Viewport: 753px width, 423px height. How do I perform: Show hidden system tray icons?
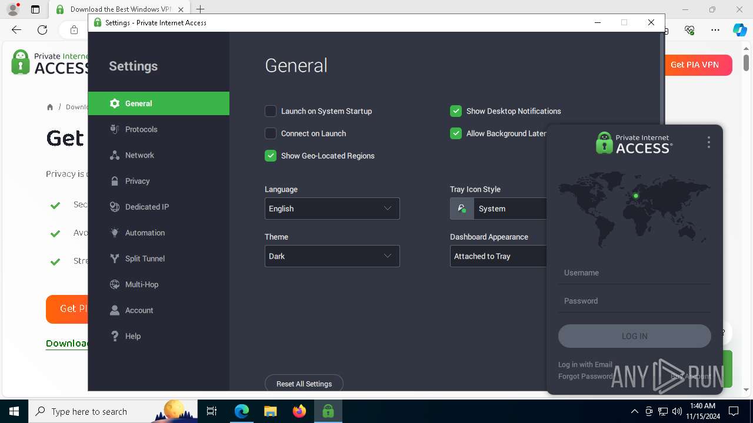click(634, 411)
